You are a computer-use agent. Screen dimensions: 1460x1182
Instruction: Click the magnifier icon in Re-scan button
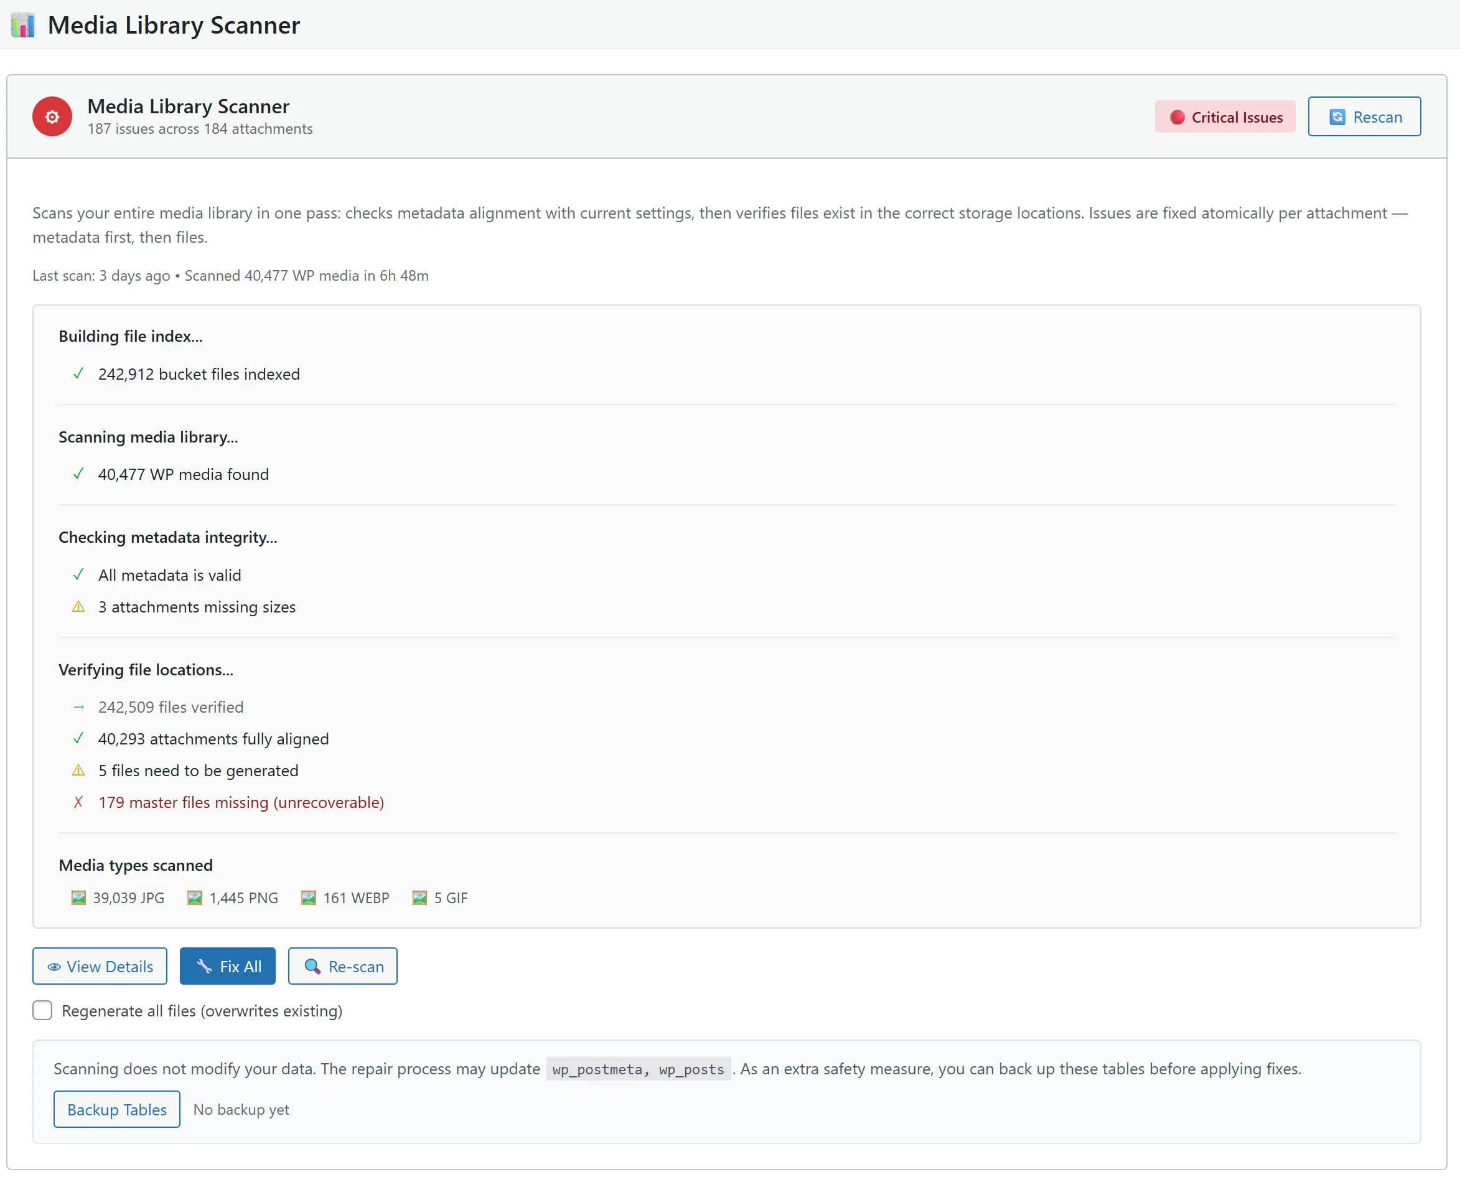pyautogui.click(x=312, y=966)
